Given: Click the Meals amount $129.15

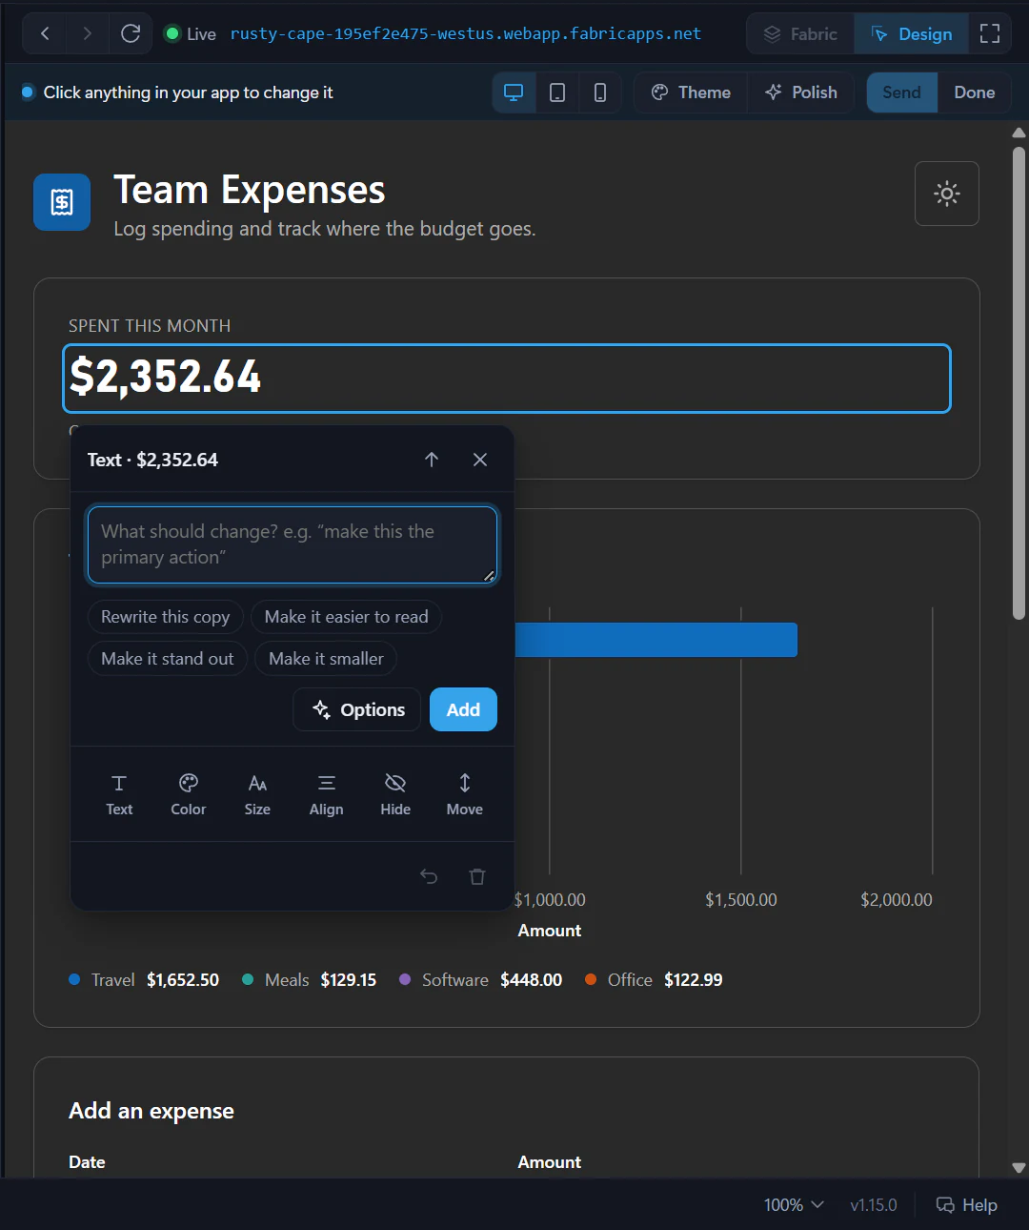Looking at the screenshot, I should point(349,980).
